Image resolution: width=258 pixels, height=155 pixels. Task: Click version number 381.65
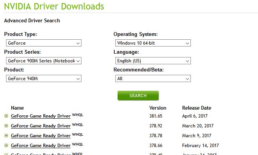[156, 116]
